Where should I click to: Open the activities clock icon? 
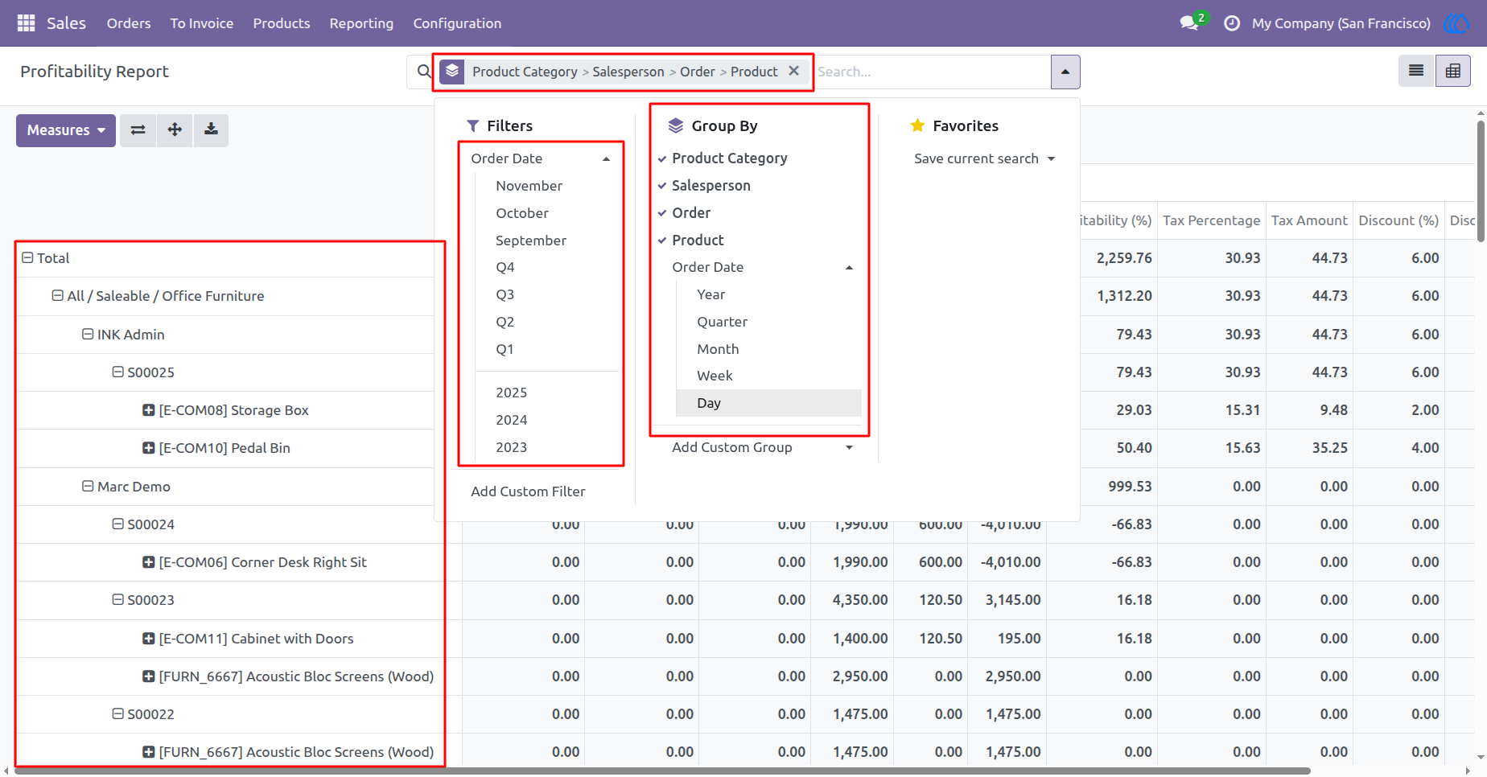click(x=1232, y=23)
